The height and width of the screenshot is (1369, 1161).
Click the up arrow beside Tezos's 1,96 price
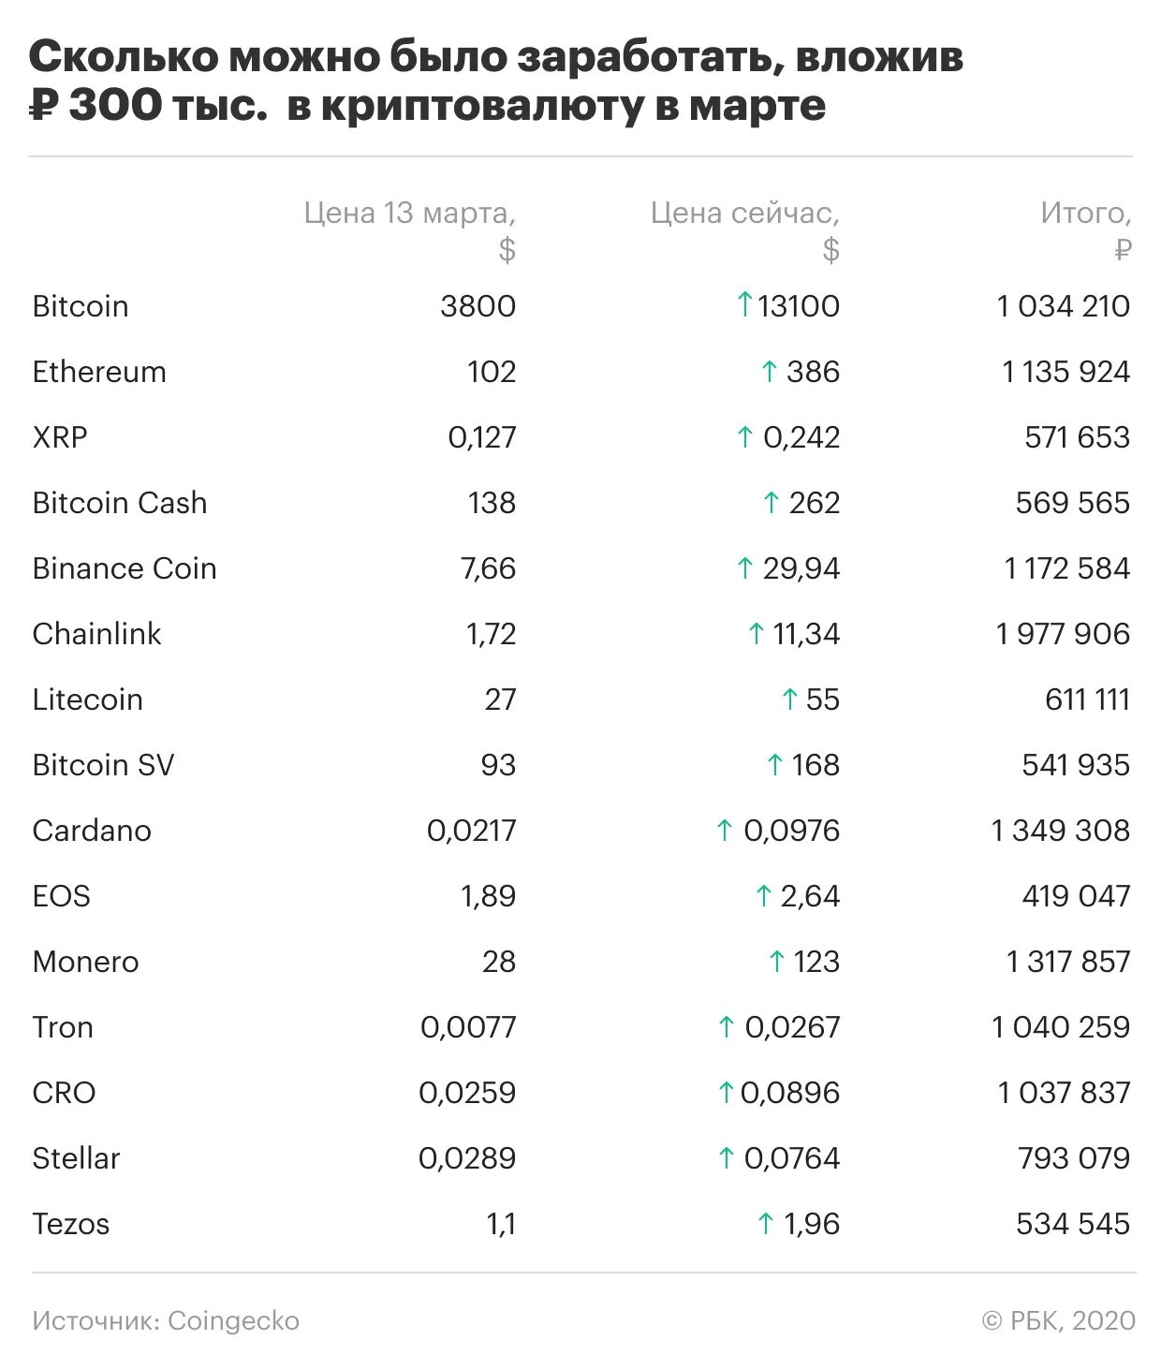pos(765,1224)
